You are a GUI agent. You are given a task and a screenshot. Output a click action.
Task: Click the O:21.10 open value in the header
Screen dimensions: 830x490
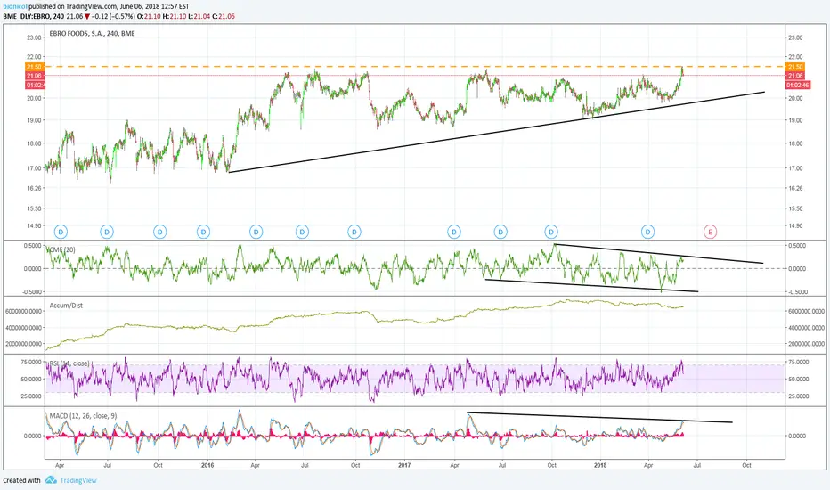click(x=149, y=16)
